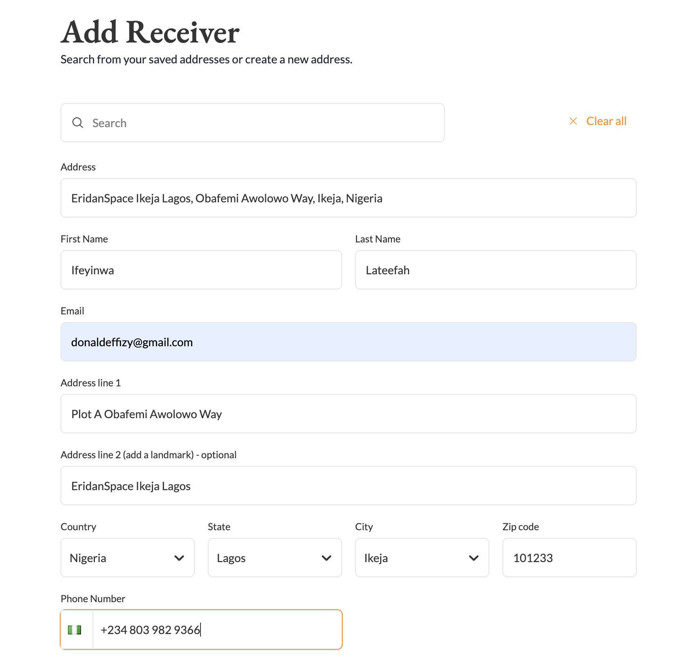Click the Address field with EridanSpace Ikeja
Image resolution: width=698 pixels, height=659 pixels.
349,198
